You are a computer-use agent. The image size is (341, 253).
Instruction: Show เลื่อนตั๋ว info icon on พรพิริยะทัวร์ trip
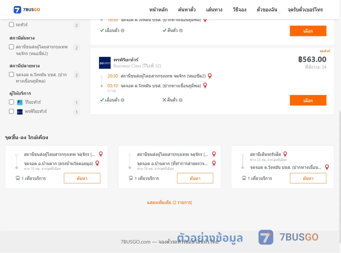coord(123,100)
